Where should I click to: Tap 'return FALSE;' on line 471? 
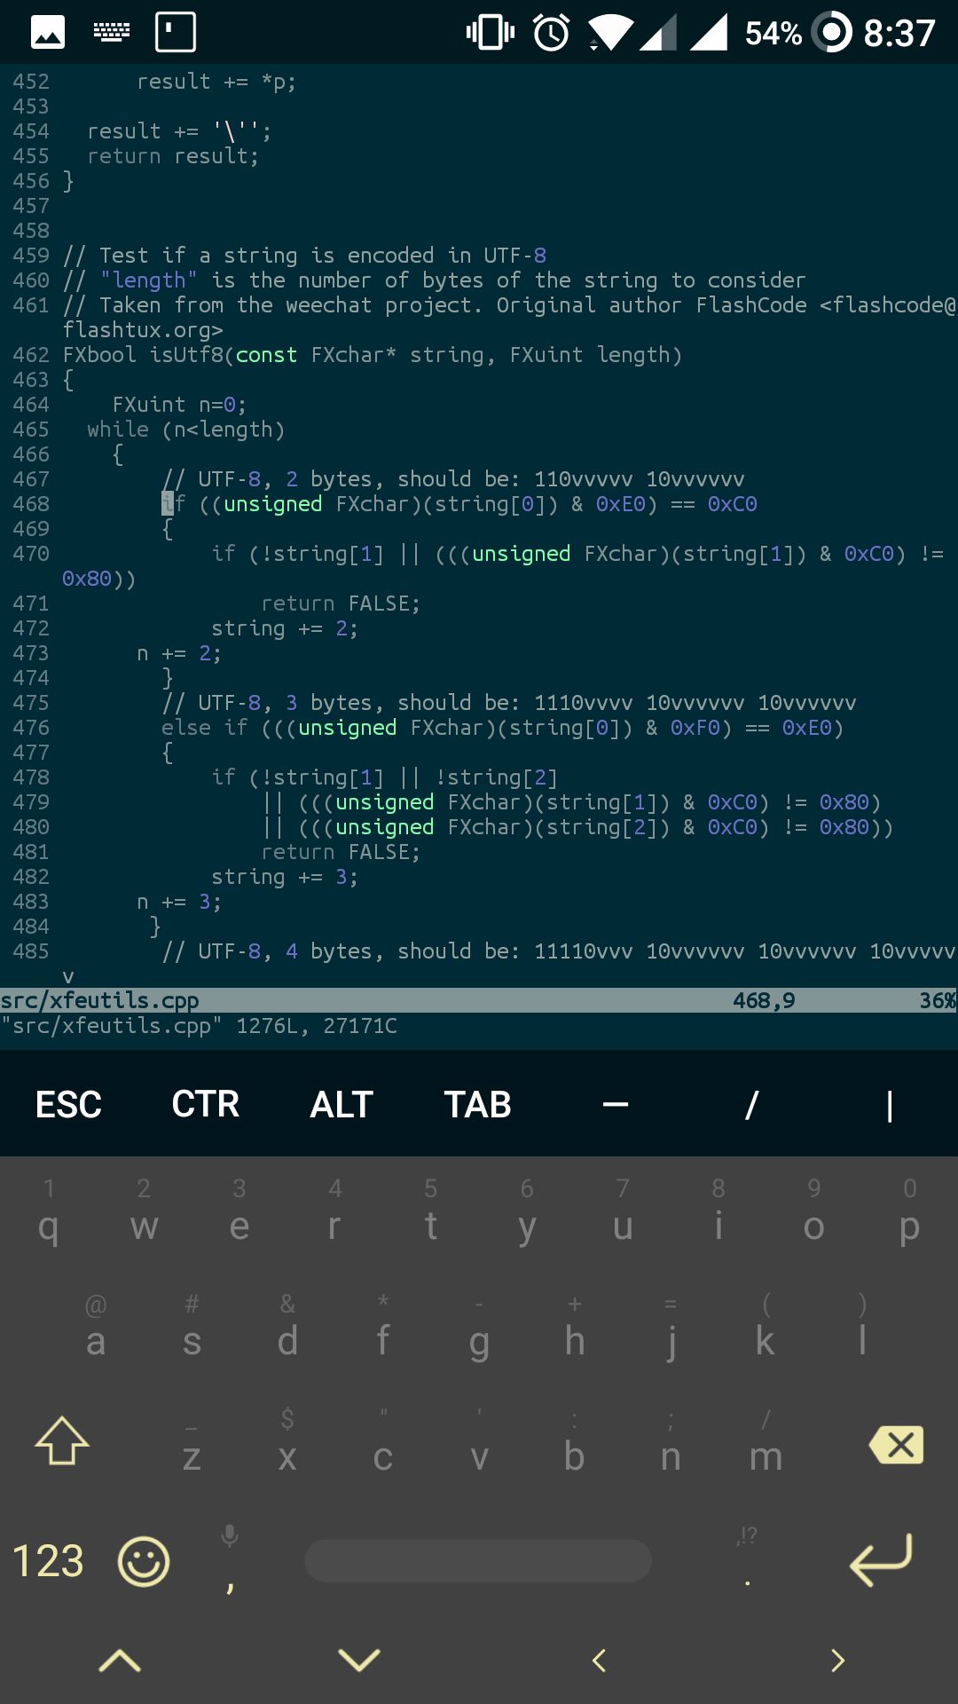341,603
